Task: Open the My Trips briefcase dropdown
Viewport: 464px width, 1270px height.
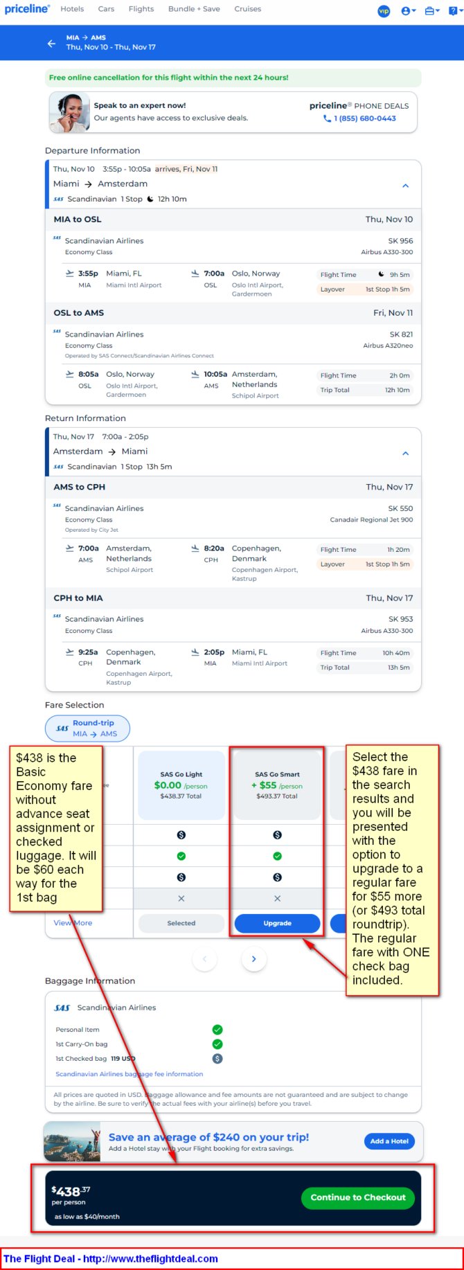Action: (432, 10)
